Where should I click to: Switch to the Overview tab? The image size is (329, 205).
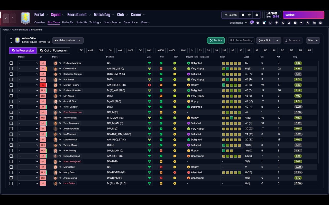40,23
